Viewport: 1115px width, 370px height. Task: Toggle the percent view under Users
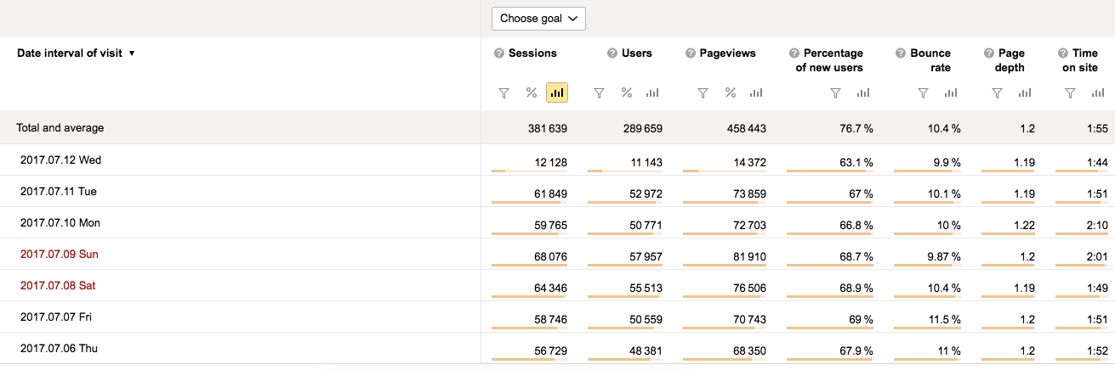[627, 93]
